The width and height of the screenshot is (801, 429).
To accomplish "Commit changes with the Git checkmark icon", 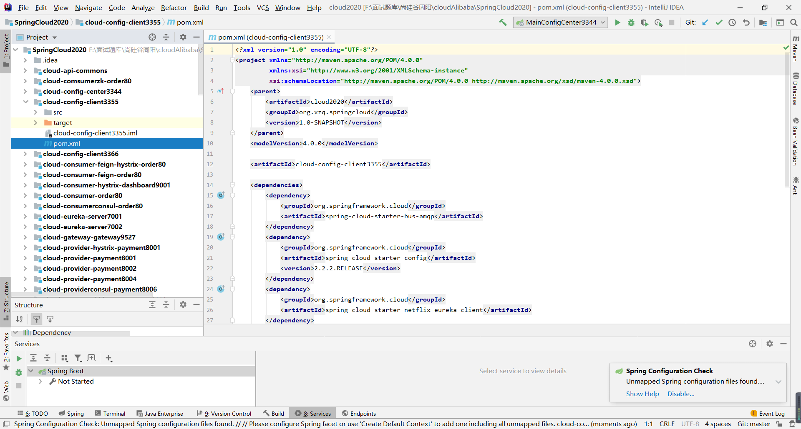I will (719, 22).
